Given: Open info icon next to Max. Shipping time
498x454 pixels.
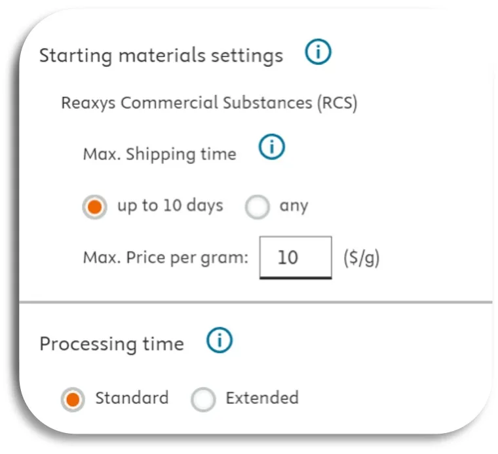Looking at the screenshot, I should (x=272, y=148).
